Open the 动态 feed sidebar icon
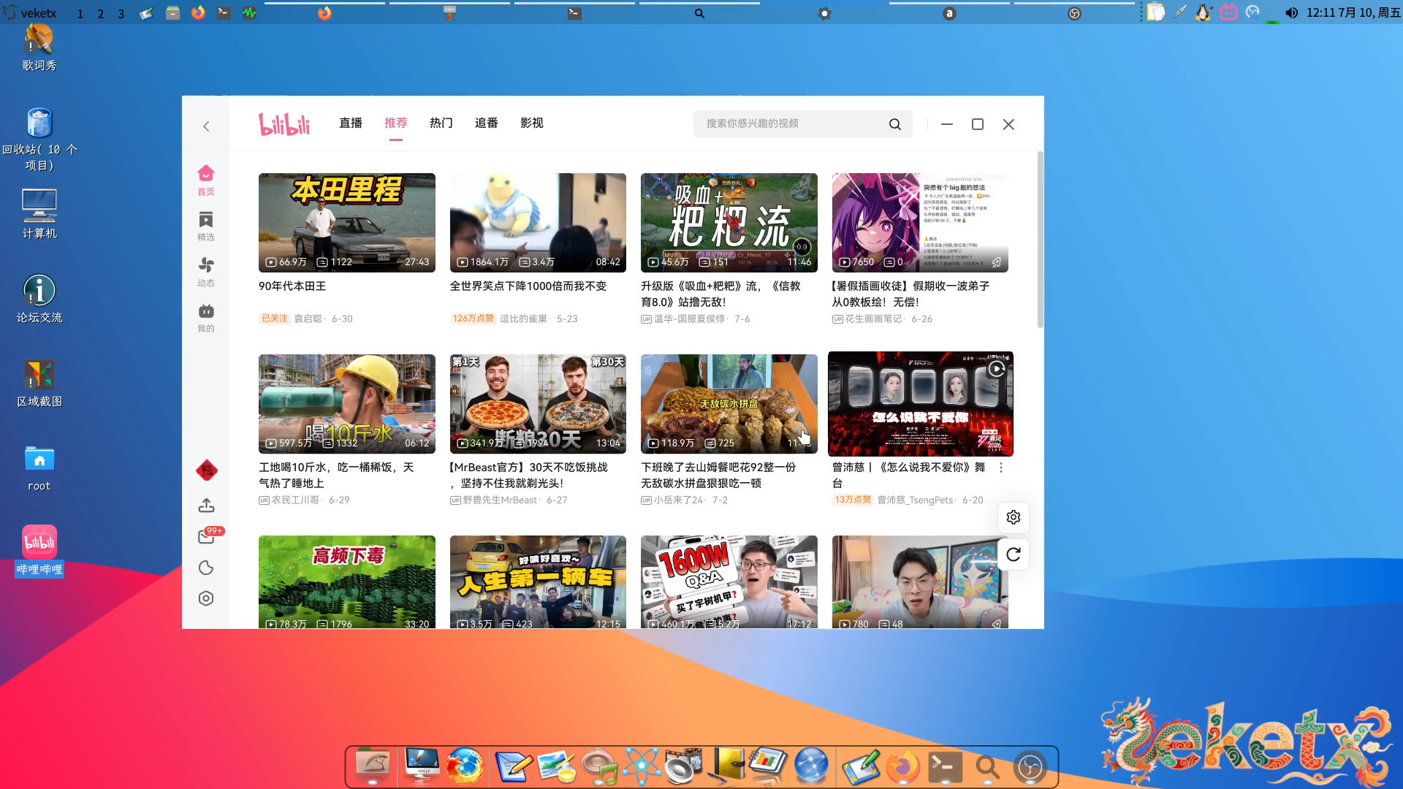The width and height of the screenshot is (1403, 789). 206,272
